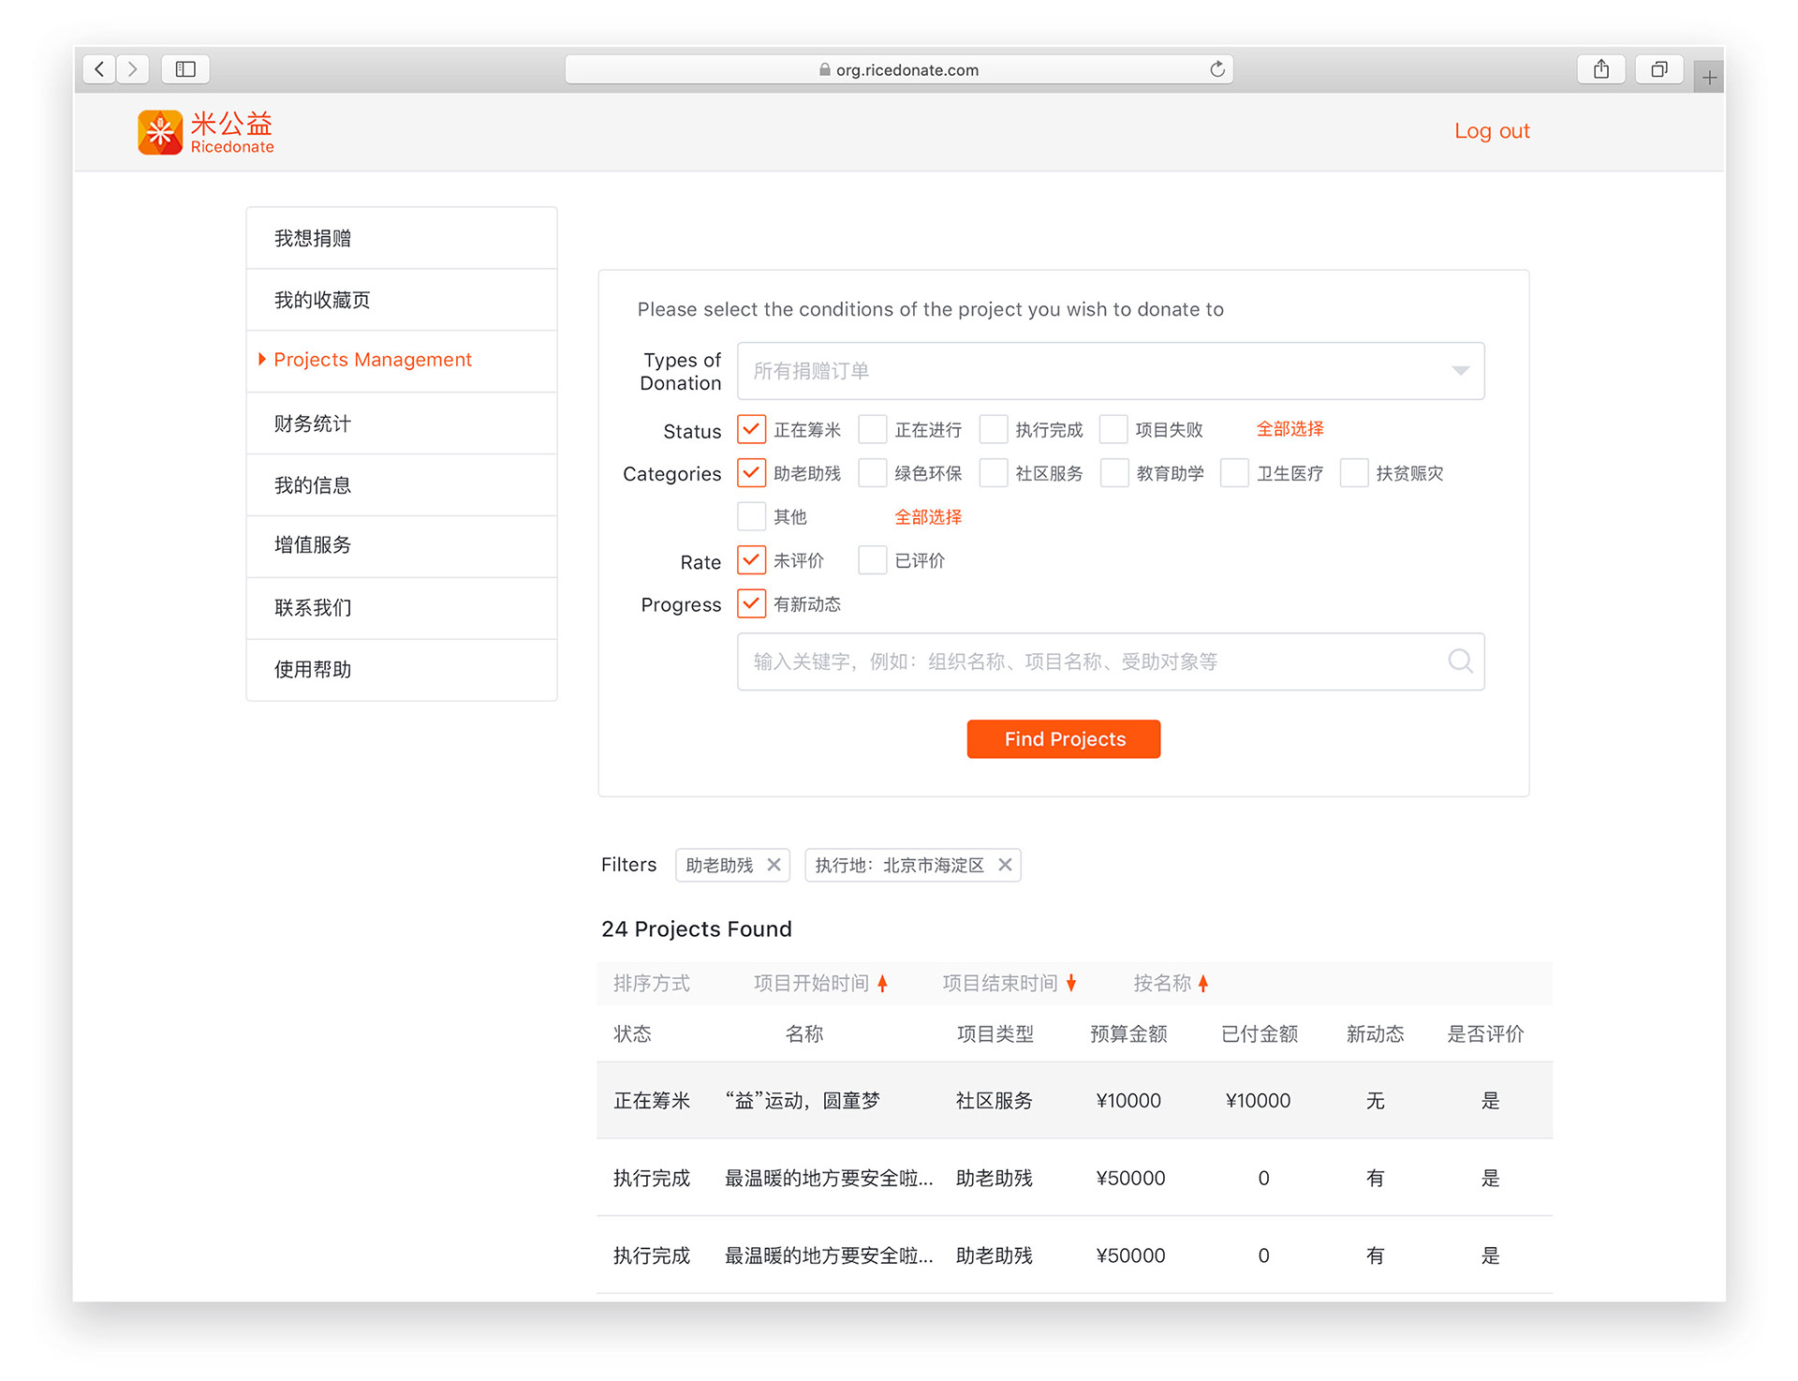Open 我的信息 in the sidebar
The width and height of the screenshot is (1798, 1381).
coord(402,484)
